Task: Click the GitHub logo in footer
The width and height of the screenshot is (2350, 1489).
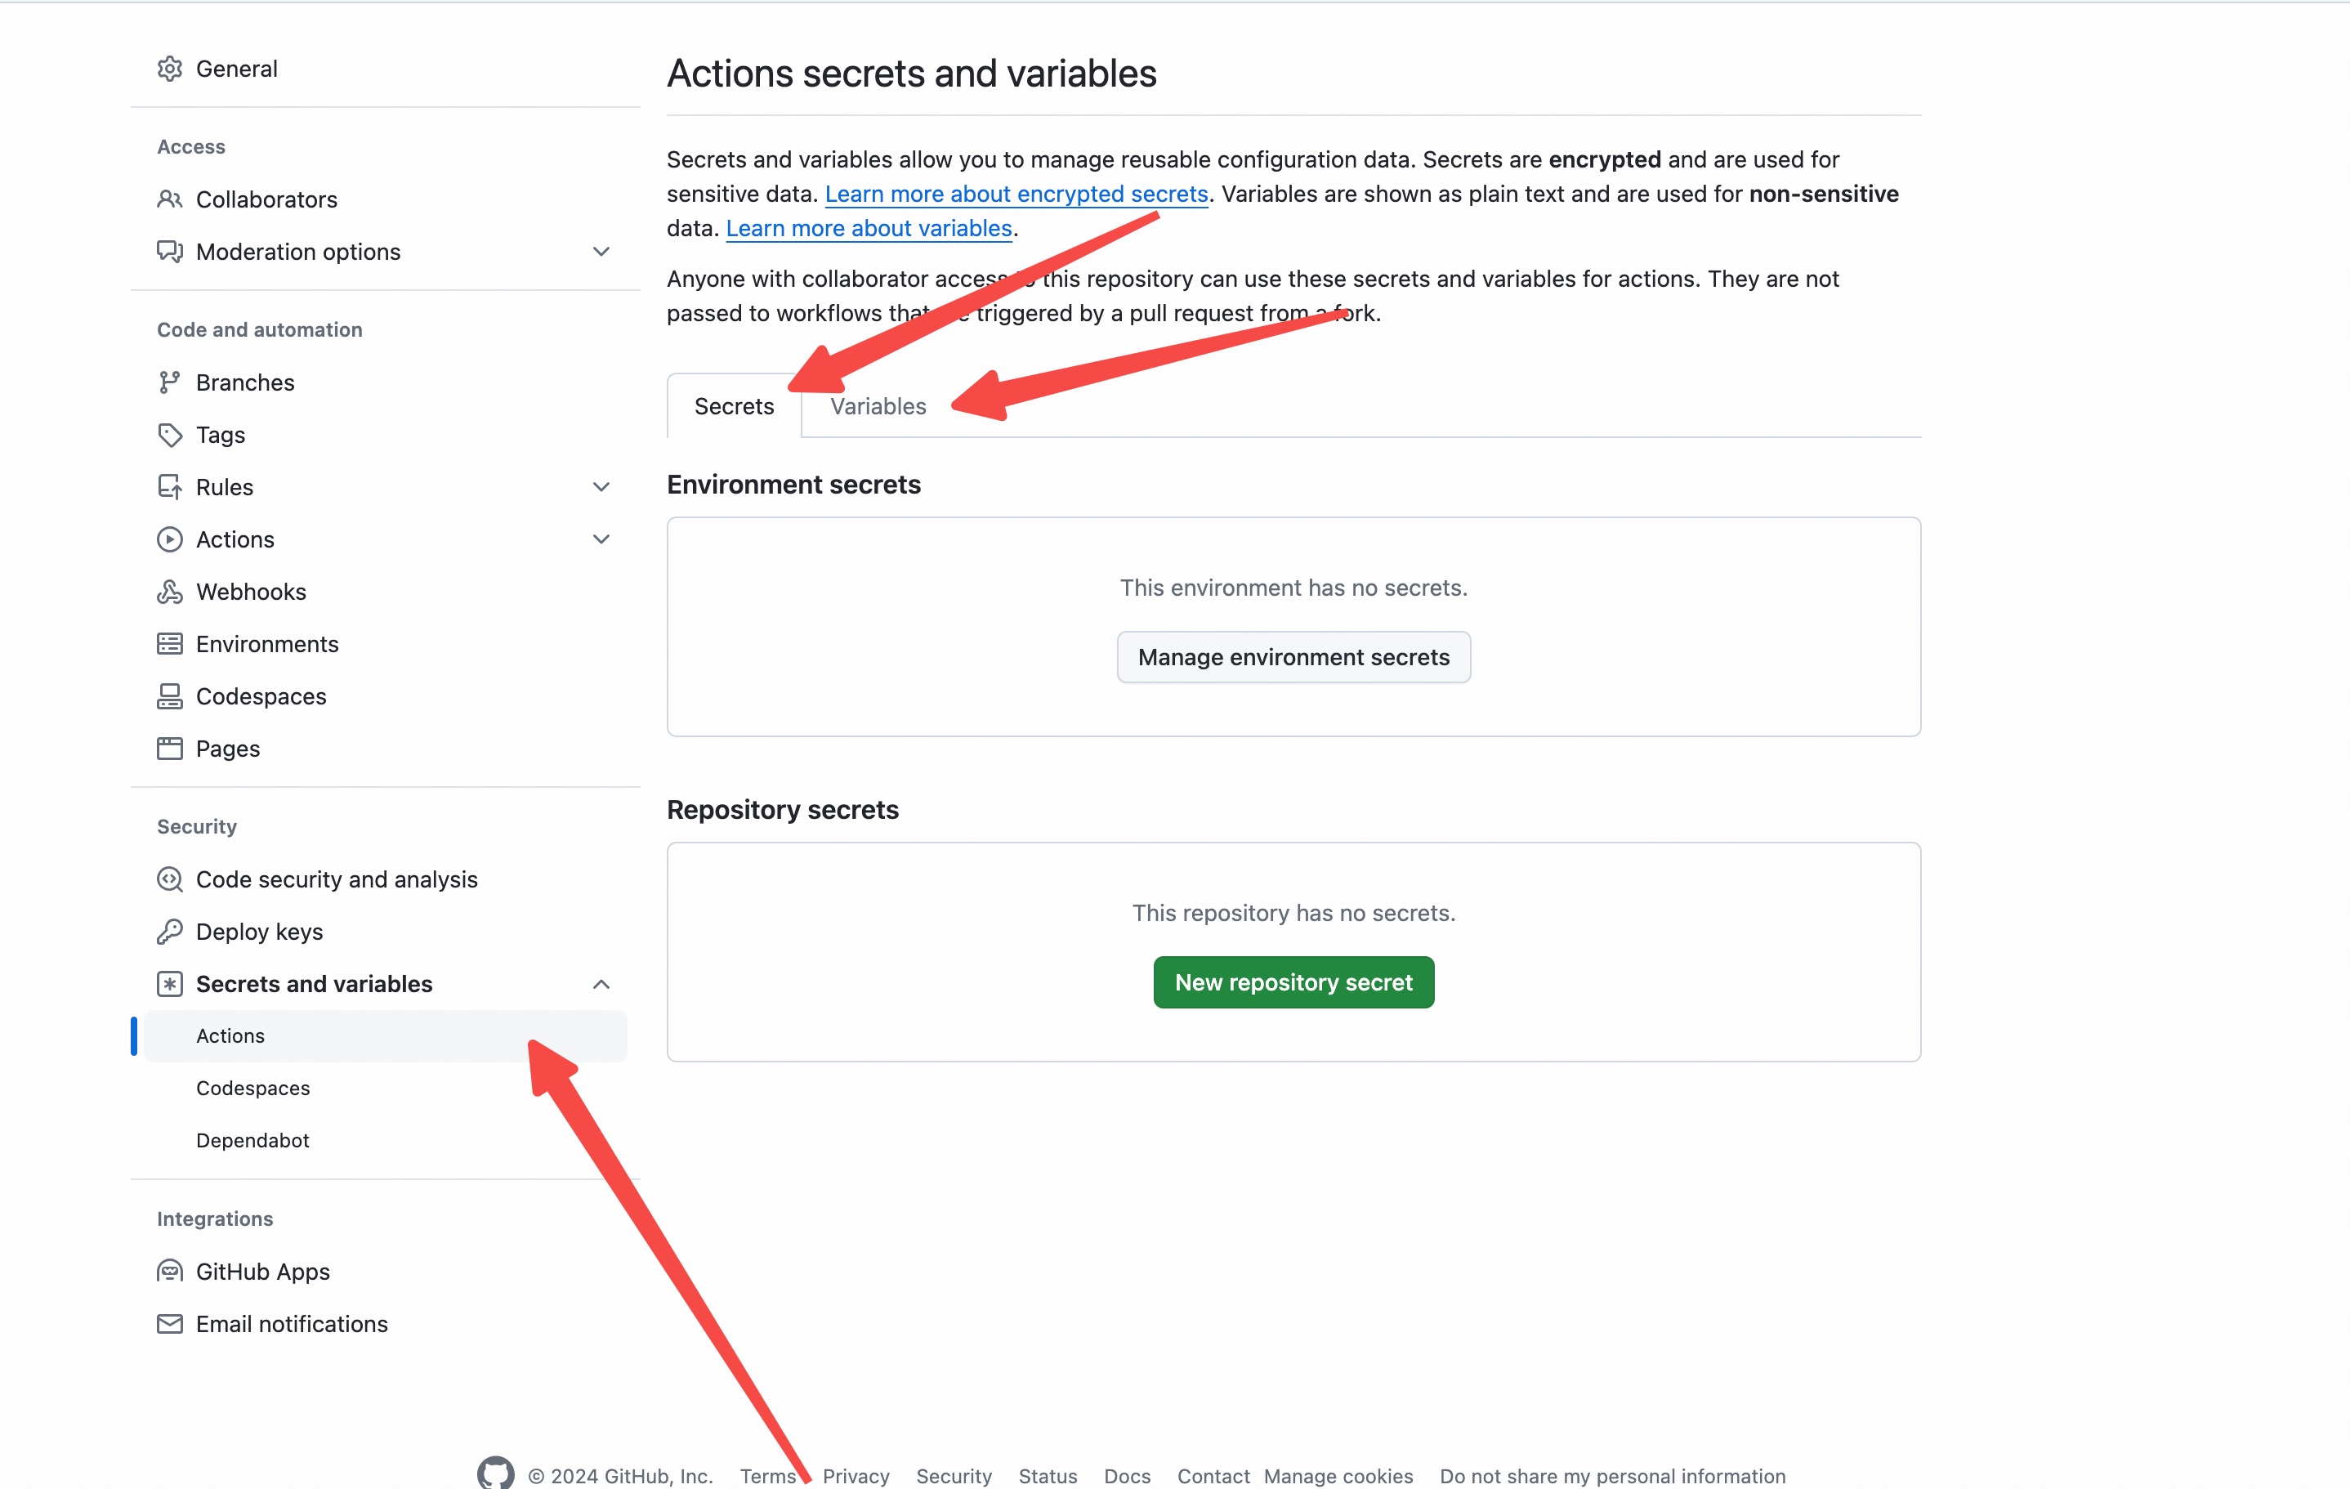Action: click(x=496, y=1473)
